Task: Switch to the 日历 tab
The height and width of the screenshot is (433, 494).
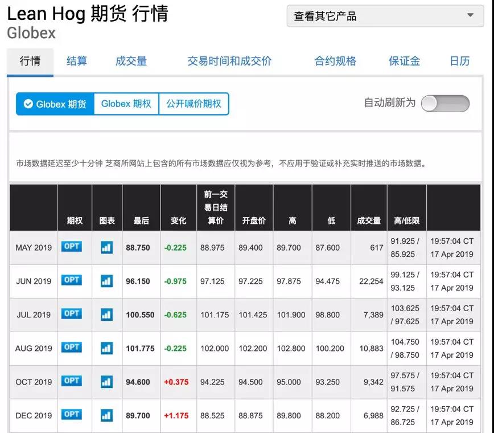Action: [460, 61]
